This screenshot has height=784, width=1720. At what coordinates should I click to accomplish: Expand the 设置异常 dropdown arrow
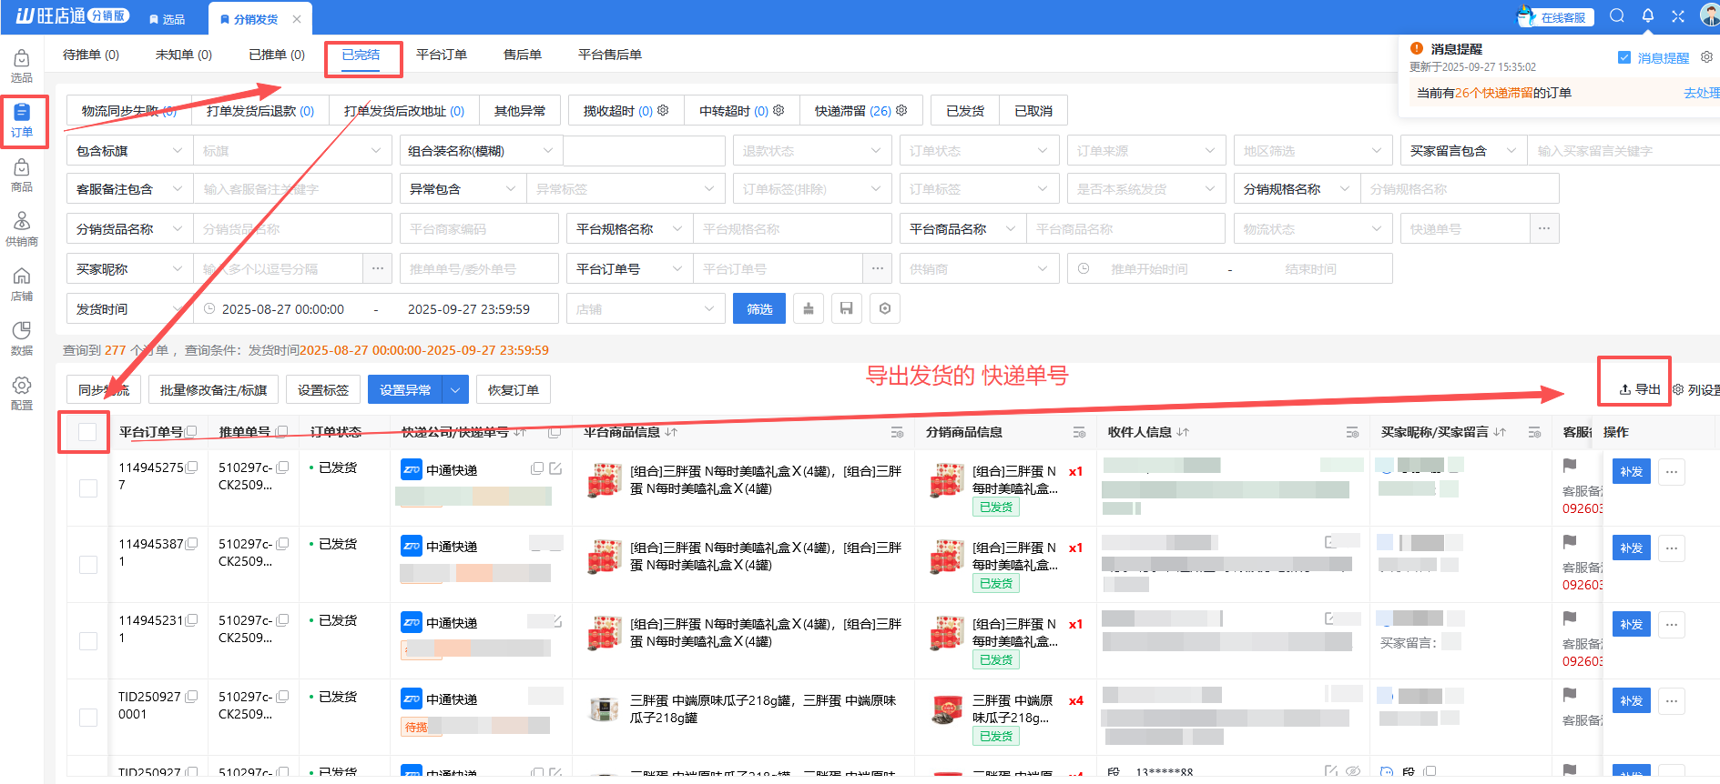[455, 390]
